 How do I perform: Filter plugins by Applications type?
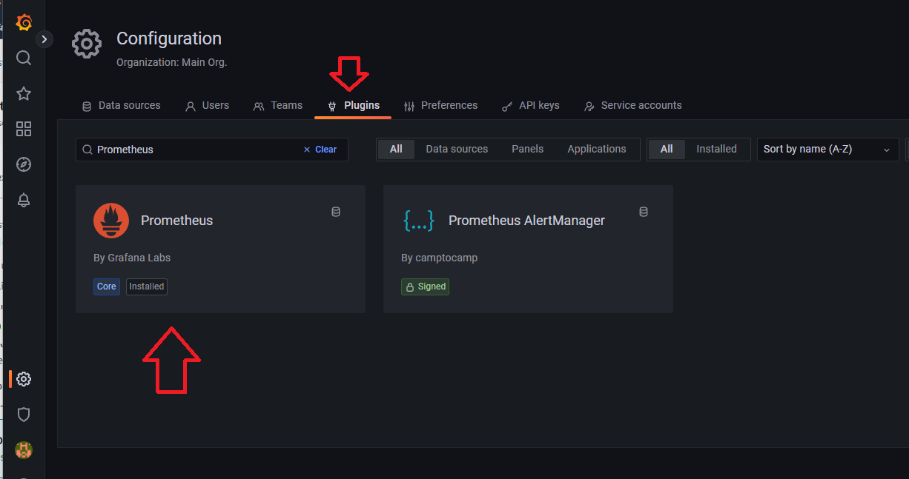pyautogui.click(x=596, y=149)
